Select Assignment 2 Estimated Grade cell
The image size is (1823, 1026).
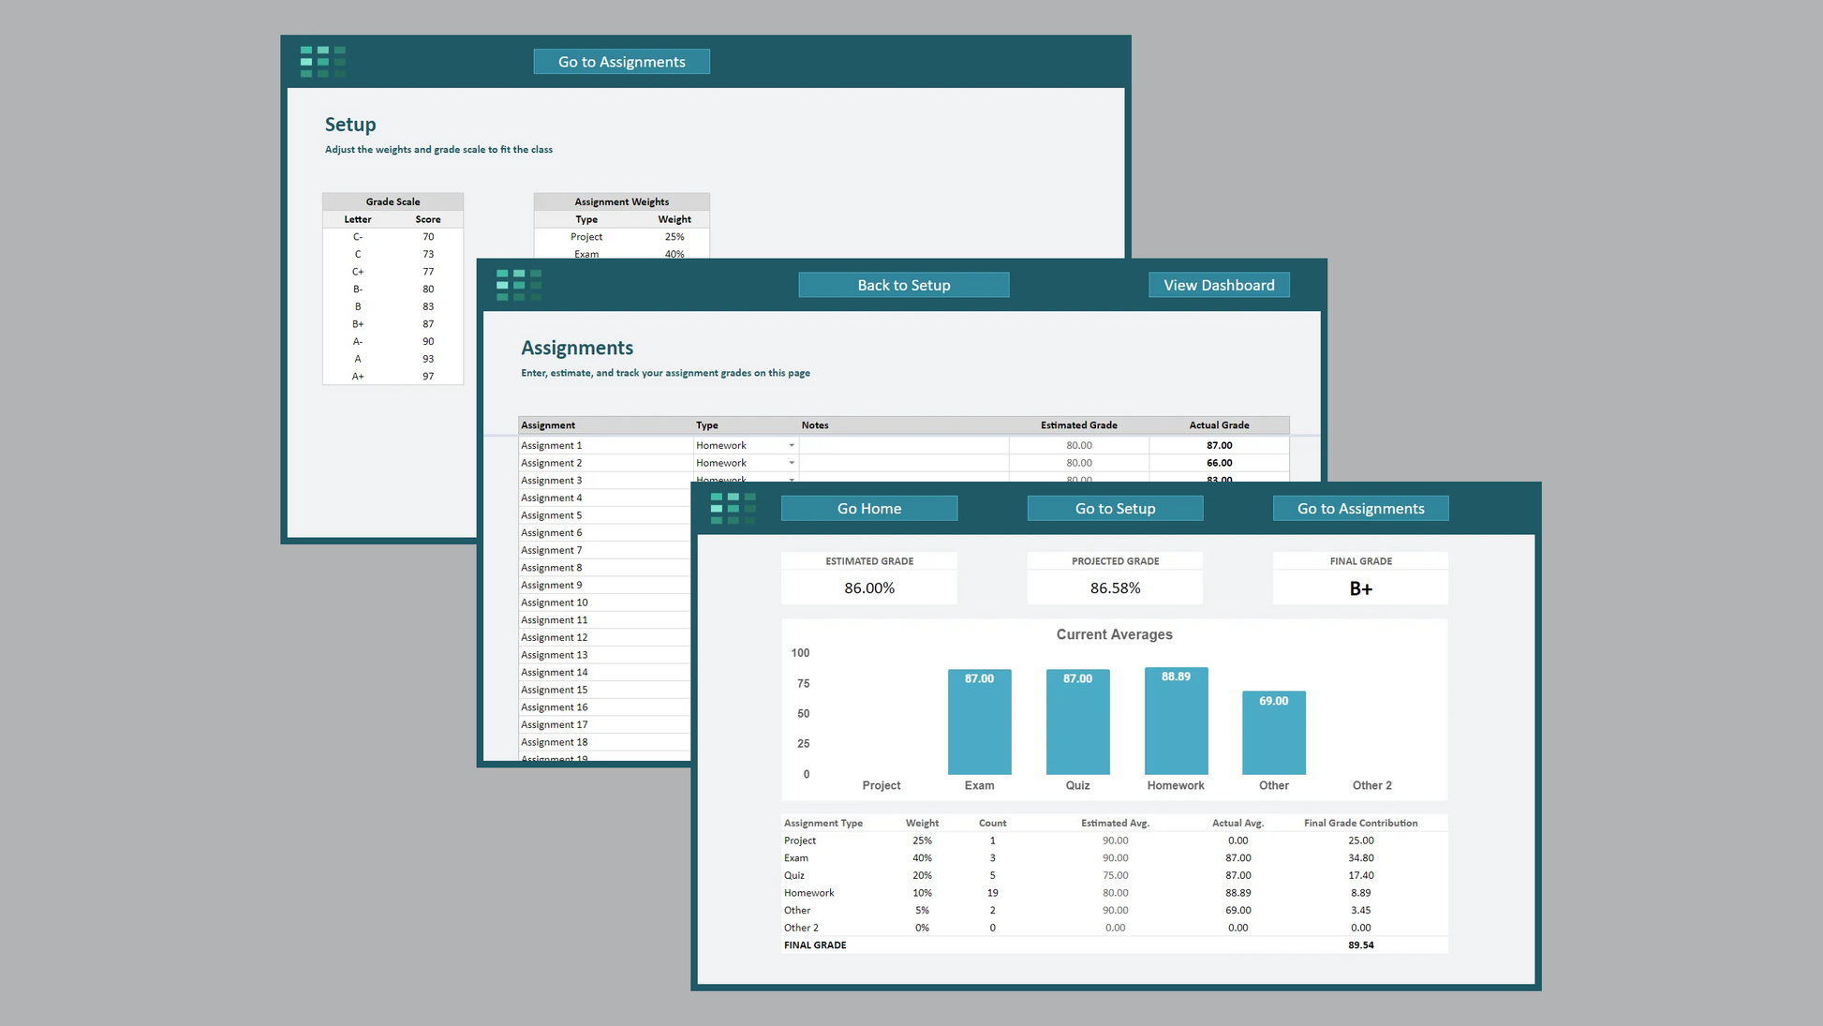[x=1078, y=463]
